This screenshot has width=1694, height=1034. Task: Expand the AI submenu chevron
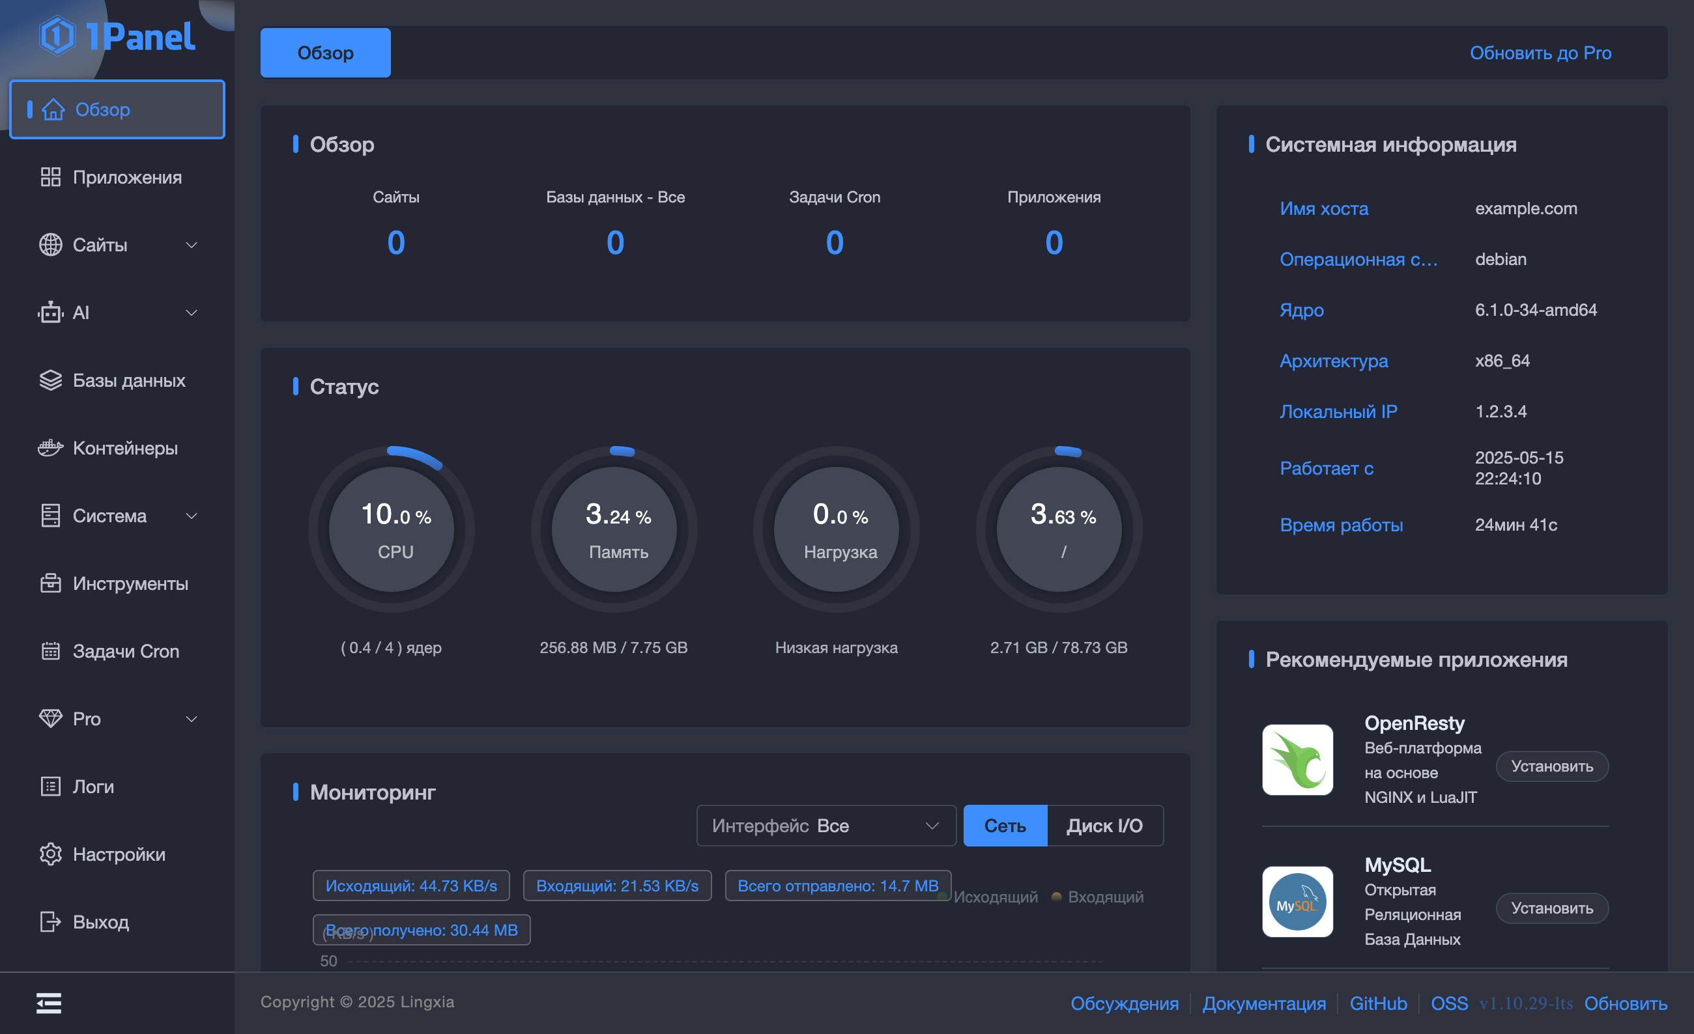pos(192,313)
